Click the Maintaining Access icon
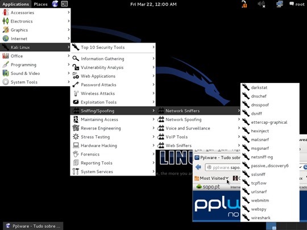This screenshot has width=307, height=230. [76, 119]
